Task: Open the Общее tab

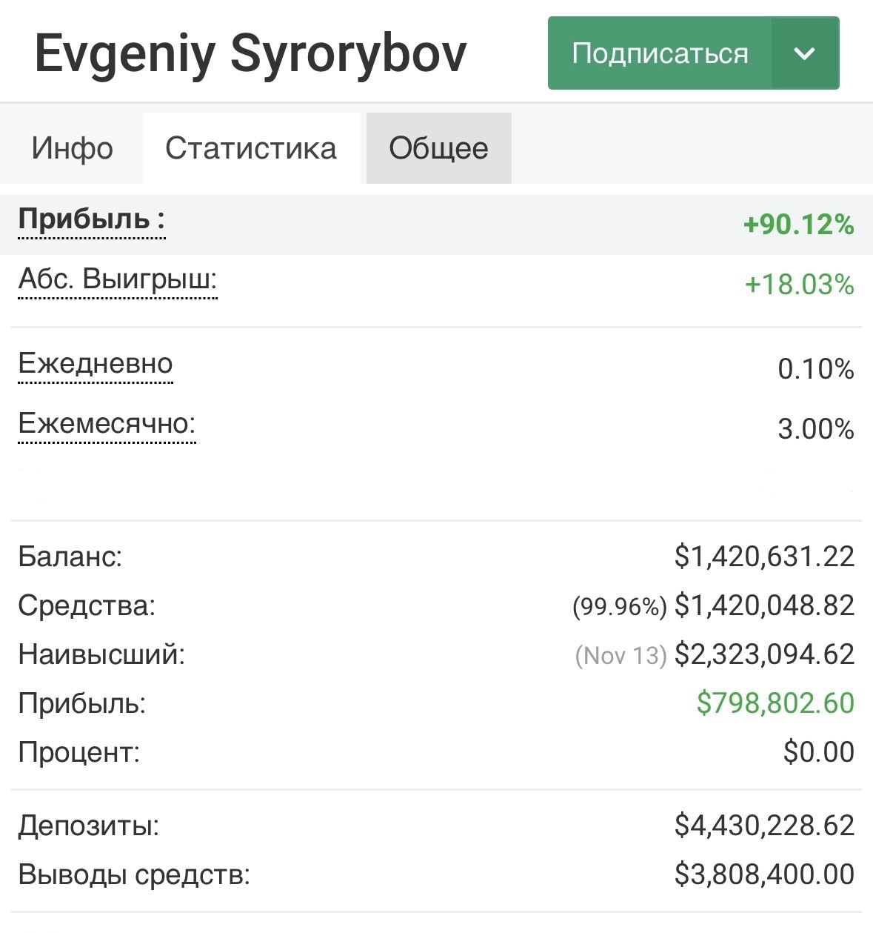Action: [438, 148]
